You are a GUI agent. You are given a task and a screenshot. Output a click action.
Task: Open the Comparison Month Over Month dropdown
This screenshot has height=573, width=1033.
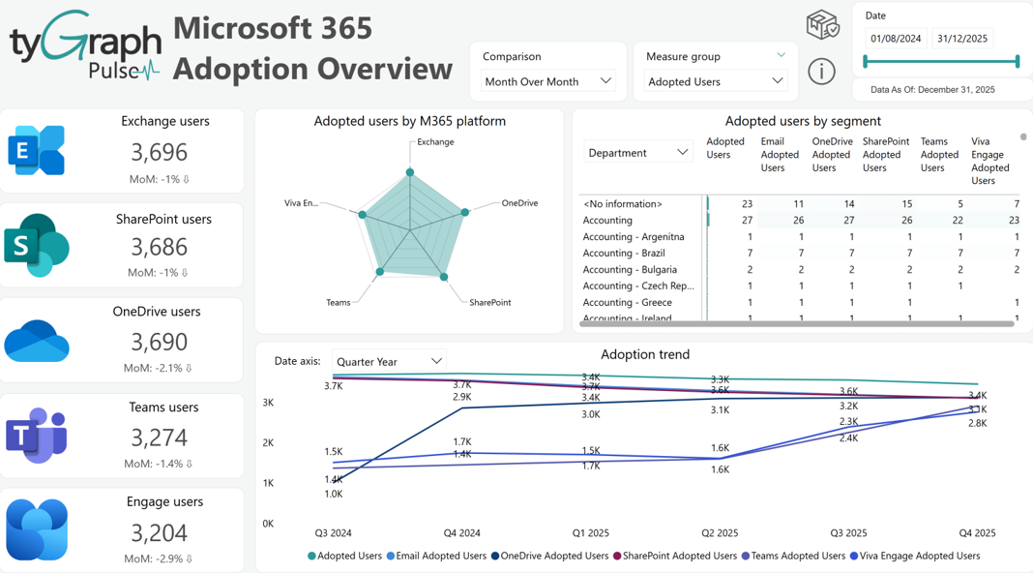click(548, 81)
